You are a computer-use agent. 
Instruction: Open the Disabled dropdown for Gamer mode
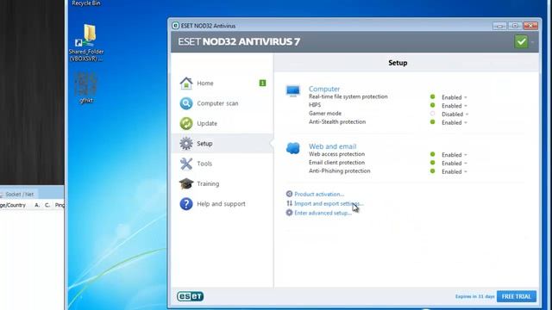455,115
